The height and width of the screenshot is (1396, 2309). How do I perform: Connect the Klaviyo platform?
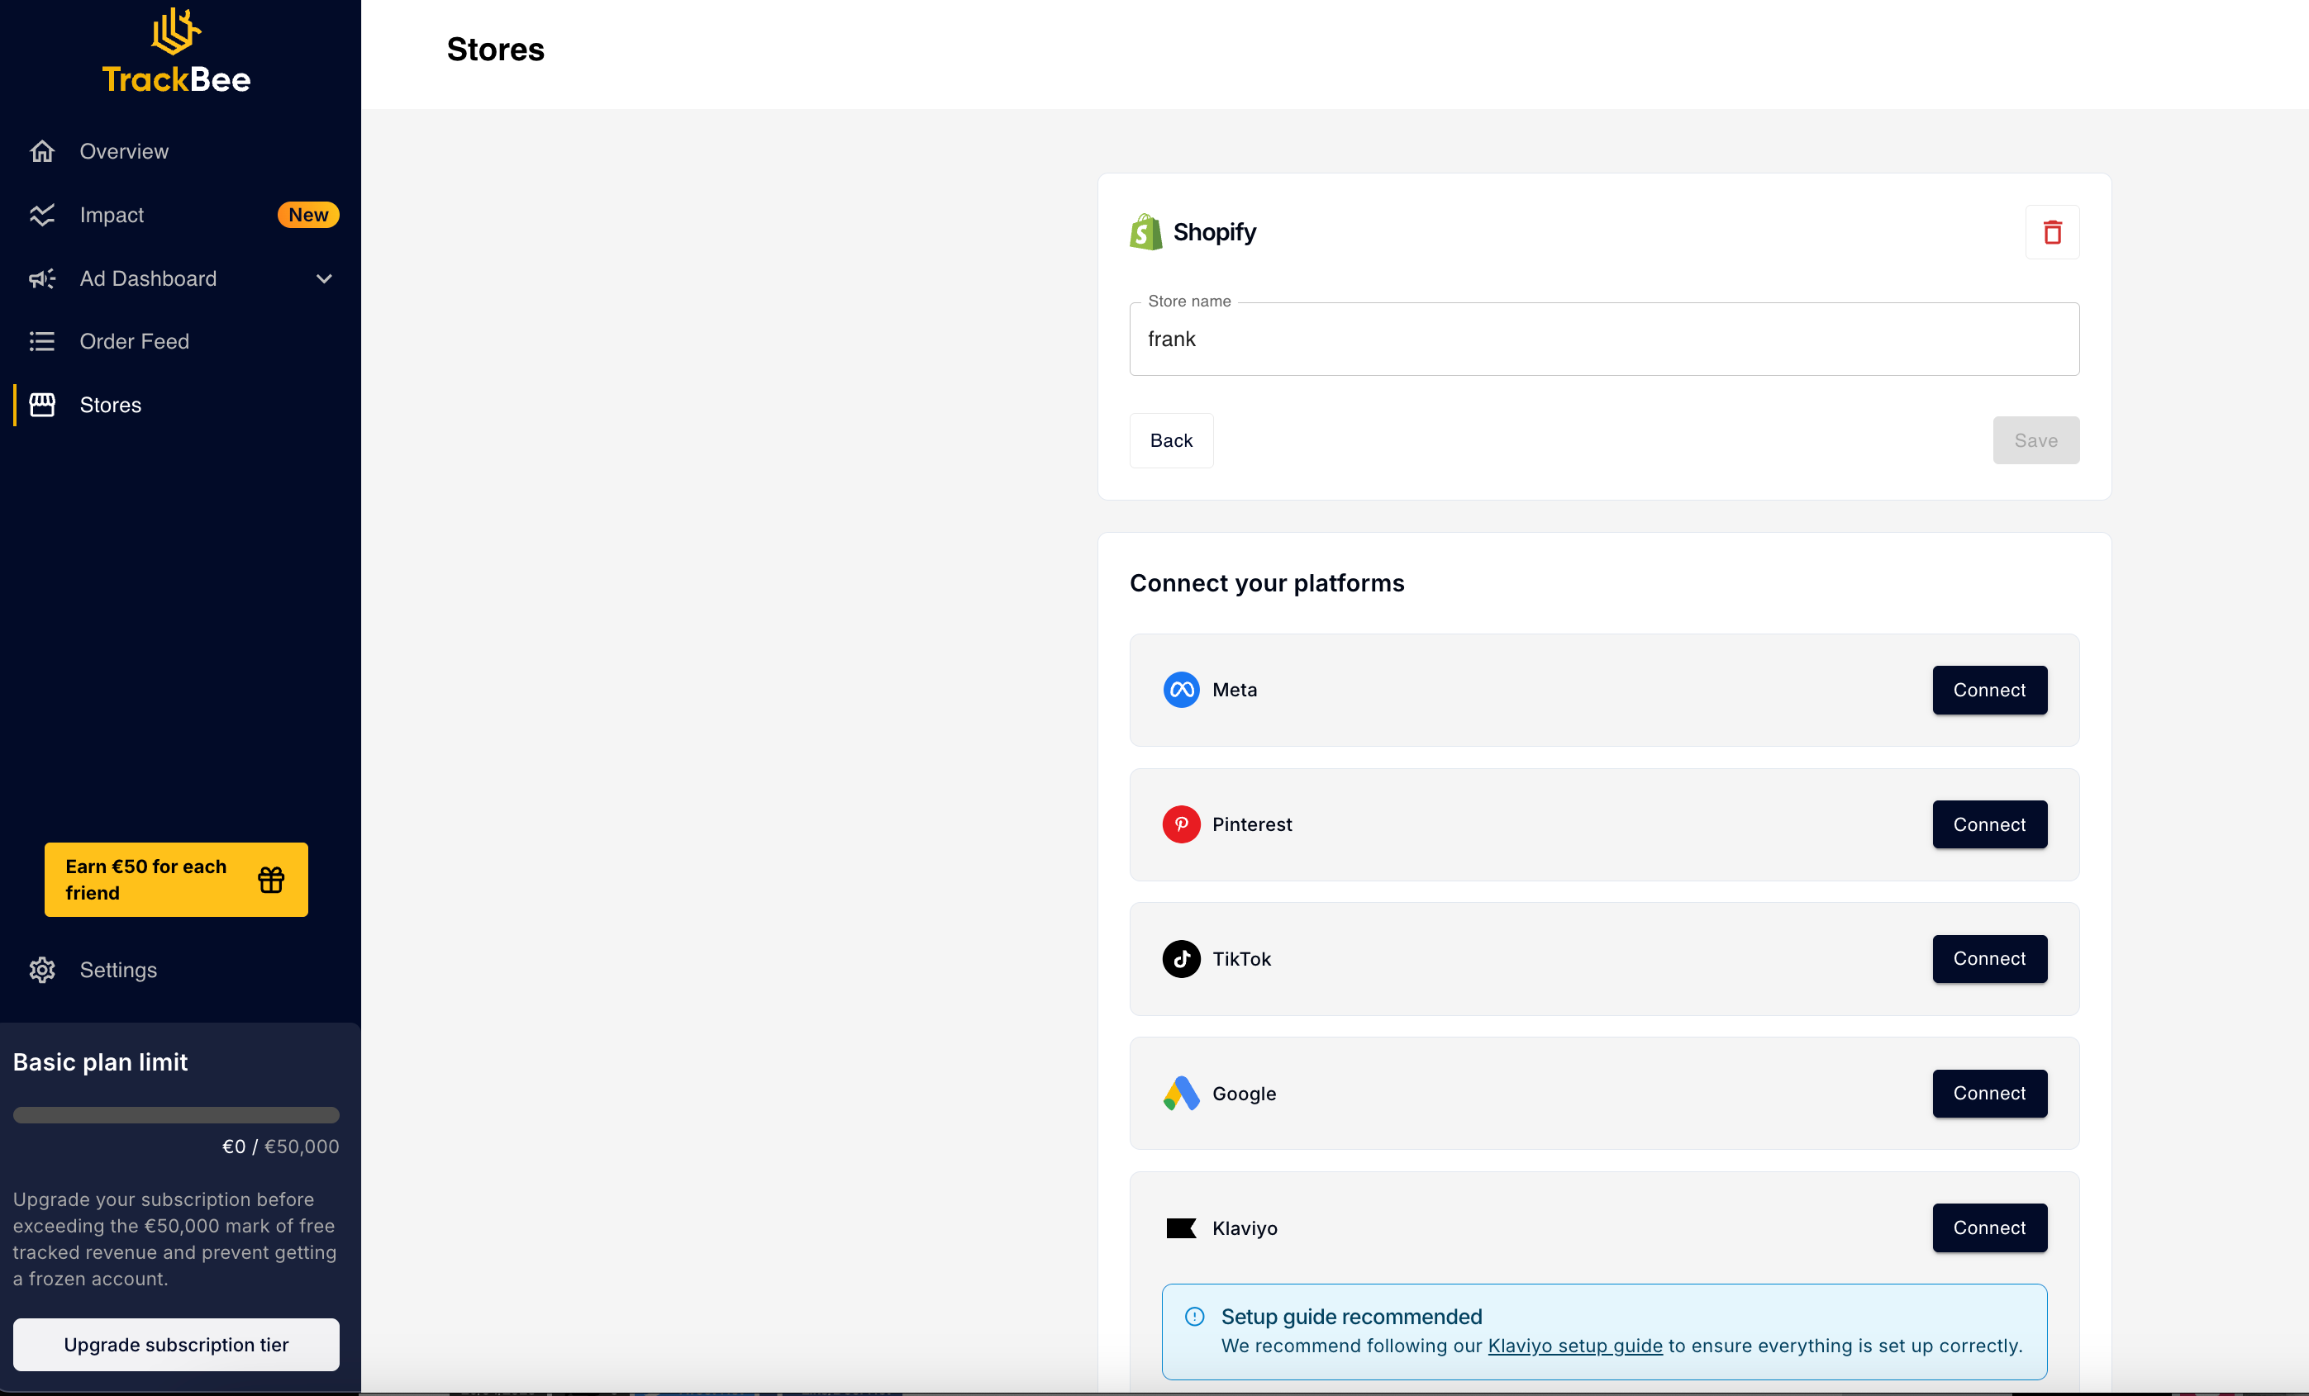pos(1989,1227)
